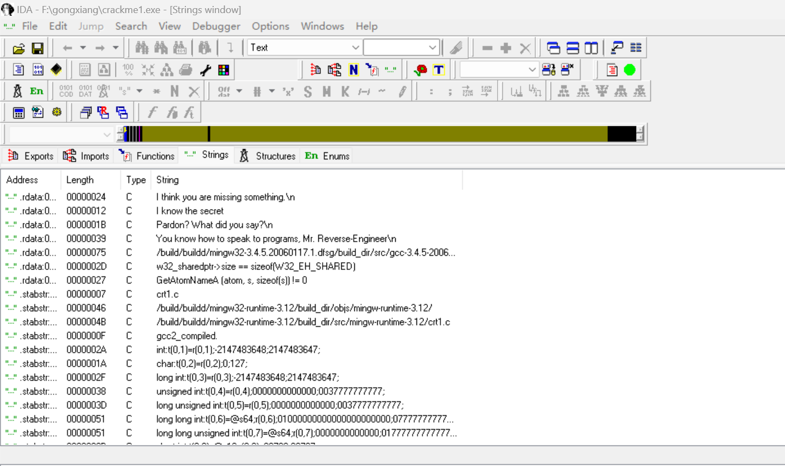Image resolution: width=785 pixels, height=466 pixels.
Task: Click the yellow gear icon
Action: coord(57,112)
